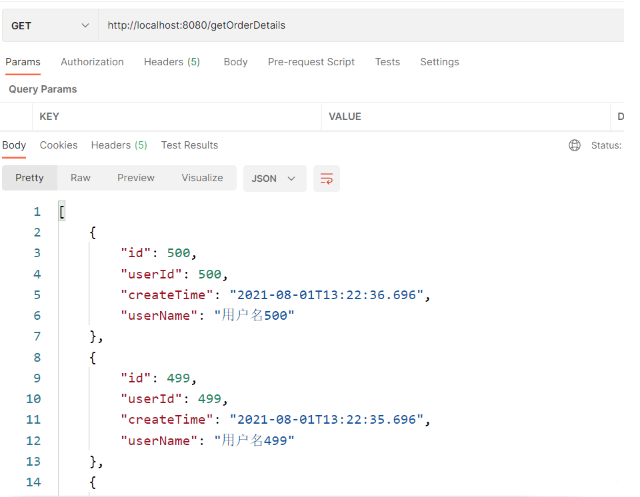
Task: Select the Pretty view mode
Action: [29, 178]
